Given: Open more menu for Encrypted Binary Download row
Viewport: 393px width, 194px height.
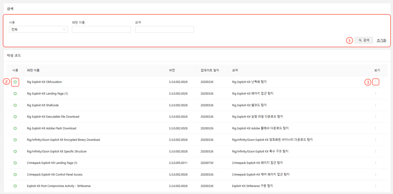Looking at the screenshot, I should pyautogui.click(x=376, y=140).
